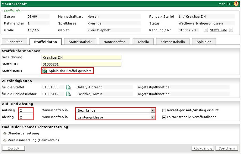
Task: Click the next Staffel arrow icon
Action: (231, 30)
